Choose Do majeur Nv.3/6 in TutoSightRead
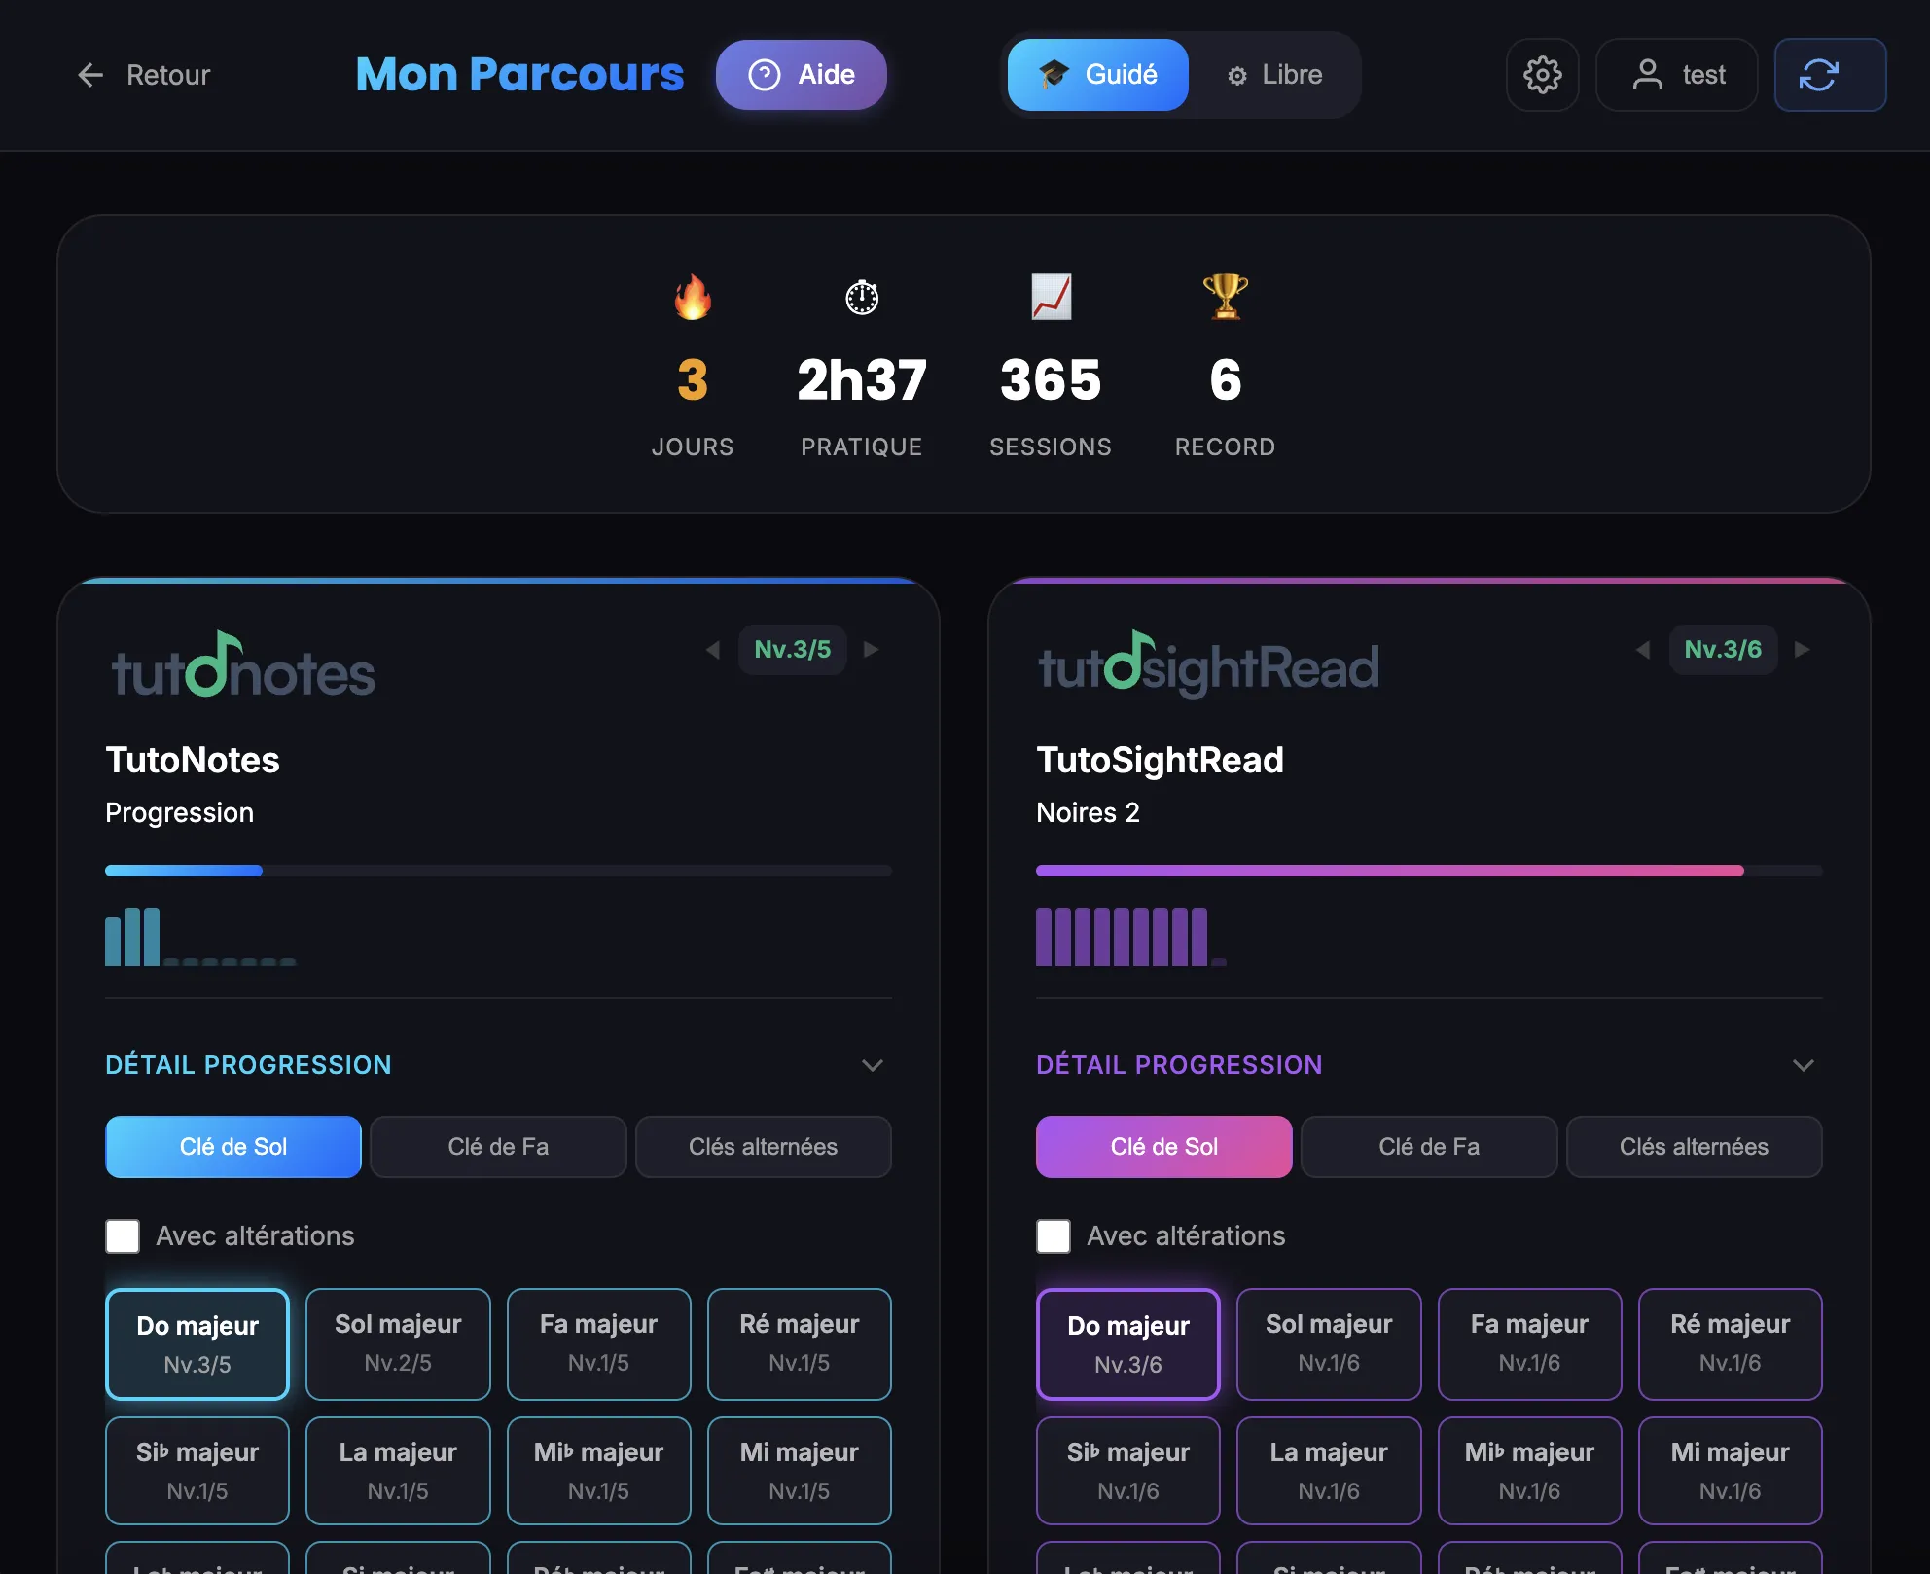The width and height of the screenshot is (1930, 1574). click(x=1128, y=1344)
